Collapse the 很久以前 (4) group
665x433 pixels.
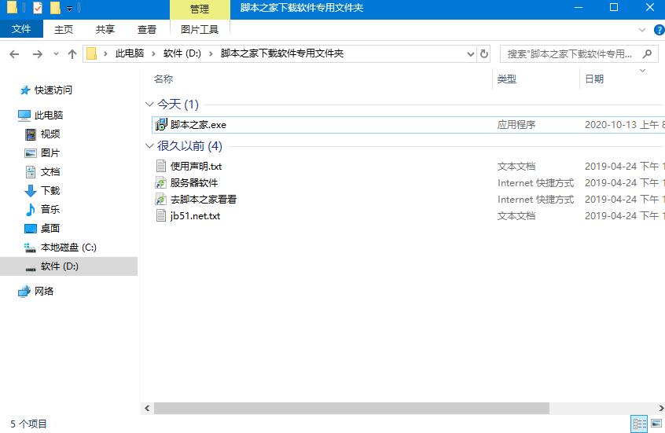pyautogui.click(x=149, y=145)
